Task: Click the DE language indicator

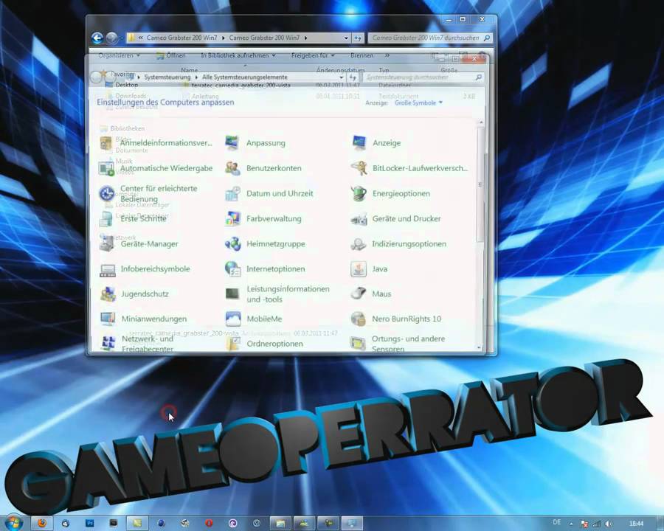Action: coord(557,523)
